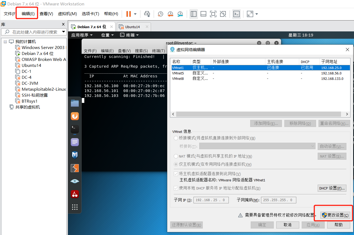Click the orange pause virtual machine icon
Screen dimensions: 354x235
[128, 14]
